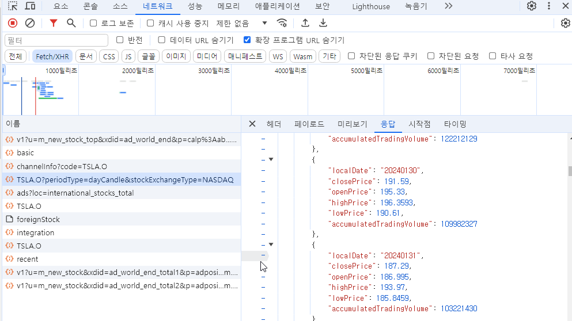Close the request details pane
This screenshot has height=321, width=572.
252,124
